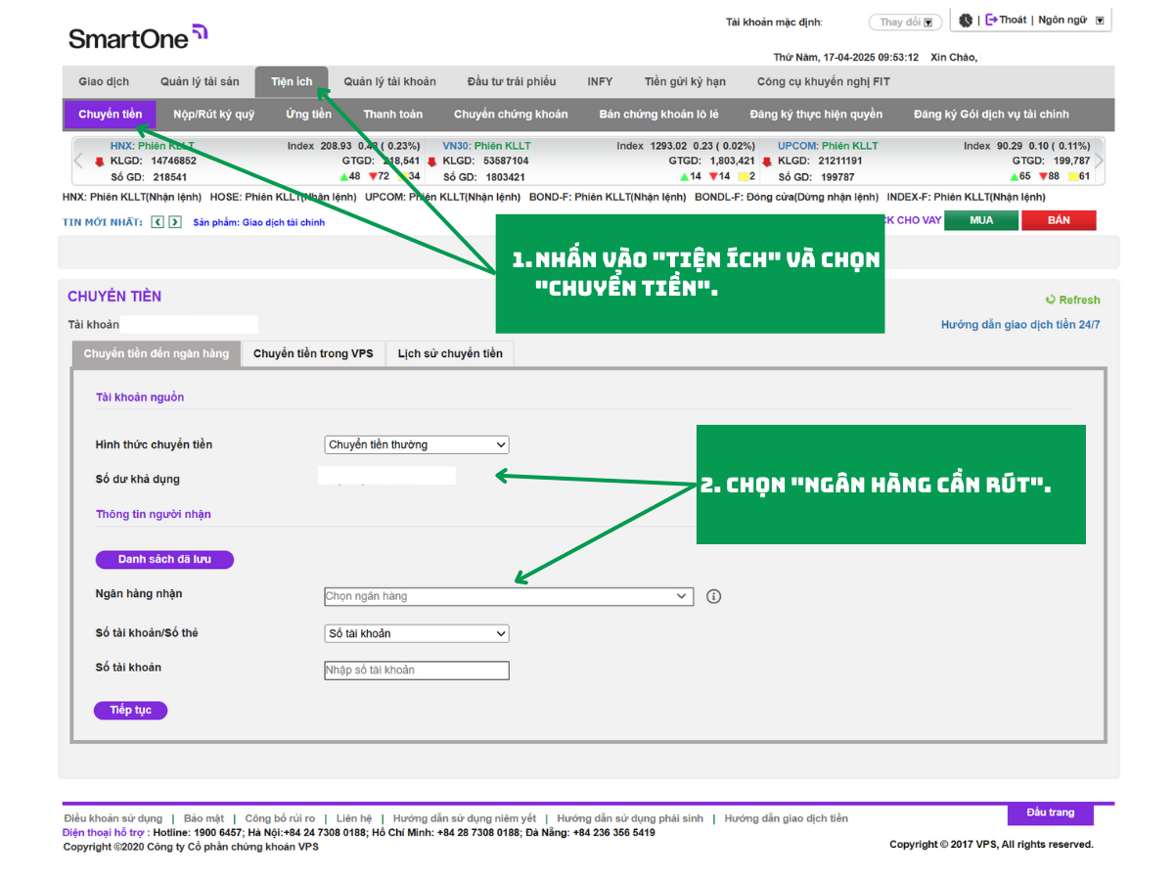Click the VN30 index value 1293.02
This screenshot has width=1174, height=881.
(x=668, y=146)
